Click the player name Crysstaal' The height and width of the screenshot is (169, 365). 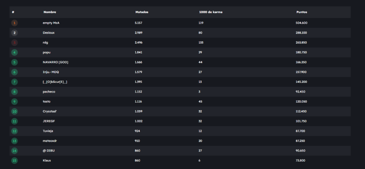(x=51, y=111)
